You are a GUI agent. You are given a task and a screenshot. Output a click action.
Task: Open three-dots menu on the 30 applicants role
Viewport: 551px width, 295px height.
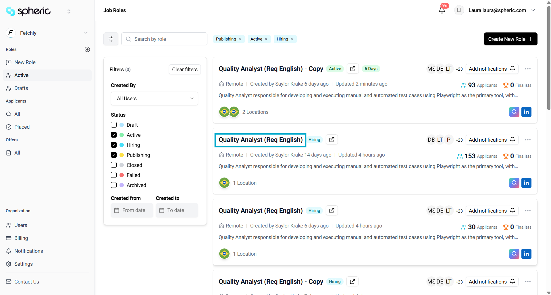(527, 211)
